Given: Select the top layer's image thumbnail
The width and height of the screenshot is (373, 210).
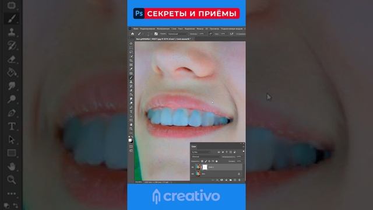Looking at the screenshot, I should coord(198,167).
